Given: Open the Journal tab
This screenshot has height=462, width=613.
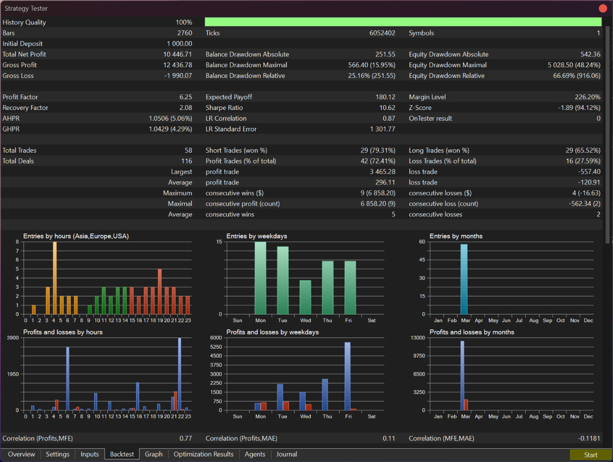Looking at the screenshot, I should tap(286, 454).
